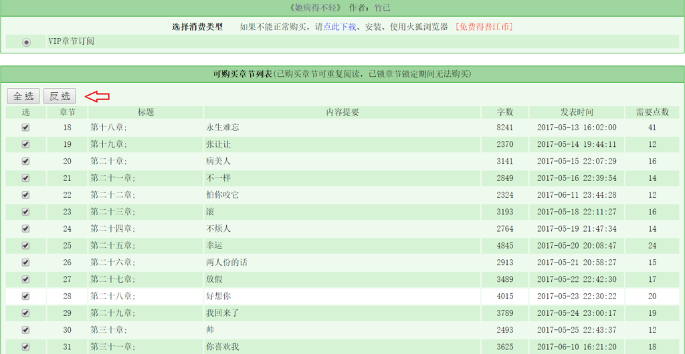This screenshot has width=685, height=354.
Task: Uncheck chapter 18 永生难忘 checkbox
Action: (x=26, y=128)
